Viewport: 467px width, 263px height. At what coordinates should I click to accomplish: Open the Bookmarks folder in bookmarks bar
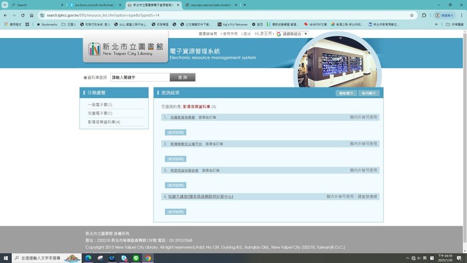pos(47,25)
